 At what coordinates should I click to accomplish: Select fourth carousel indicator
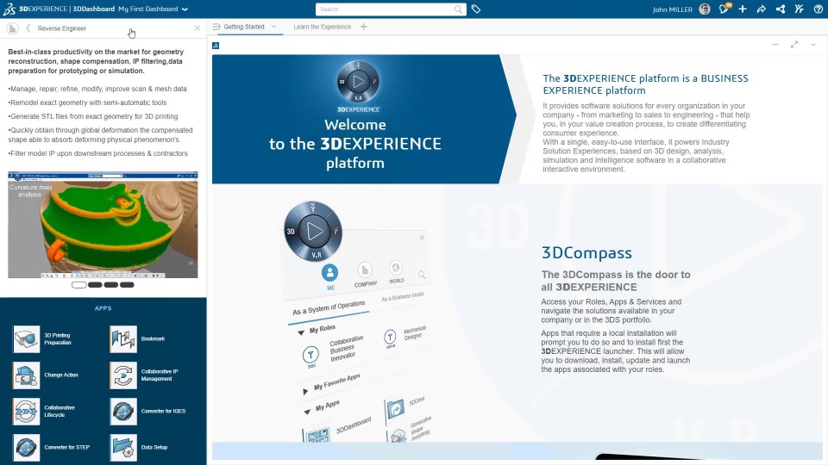point(127,285)
